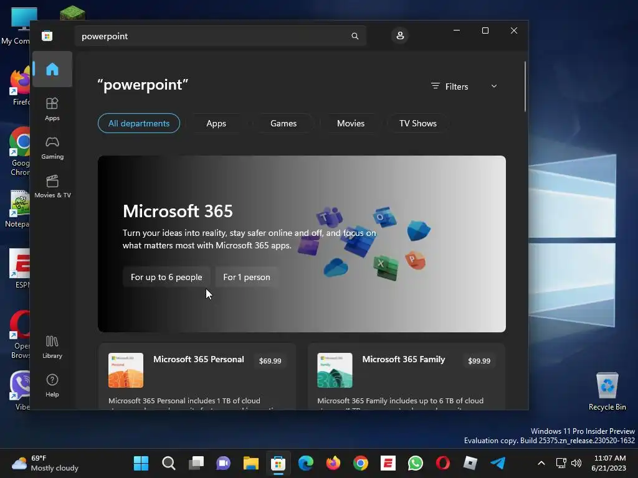Open the account profile icon
The image size is (638, 478).
(400, 35)
